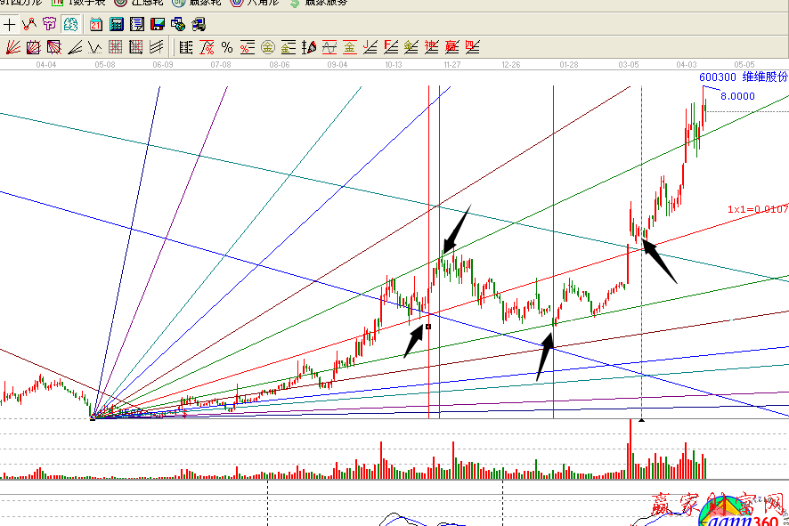Screen dimensions: 789x526
Task: Click the 03-05 date on time axis
Action: [x=629, y=65]
